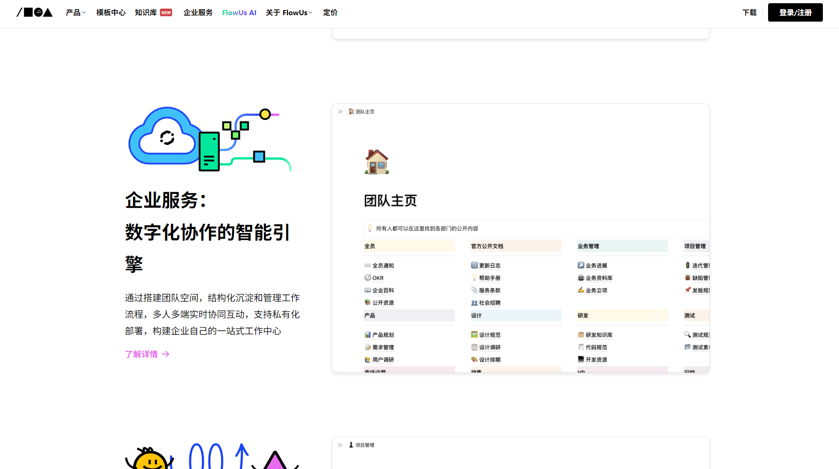Click the 知识库 NEW badge

point(166,12)
